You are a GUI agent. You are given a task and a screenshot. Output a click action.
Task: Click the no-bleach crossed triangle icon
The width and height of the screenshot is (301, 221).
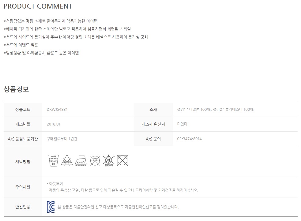point(67,160)
